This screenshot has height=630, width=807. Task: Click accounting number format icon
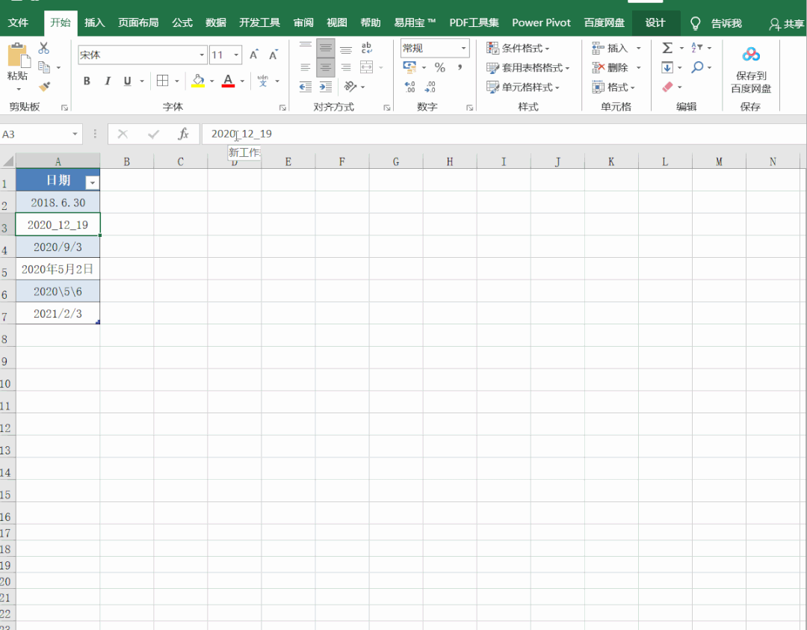click(409, 67)
